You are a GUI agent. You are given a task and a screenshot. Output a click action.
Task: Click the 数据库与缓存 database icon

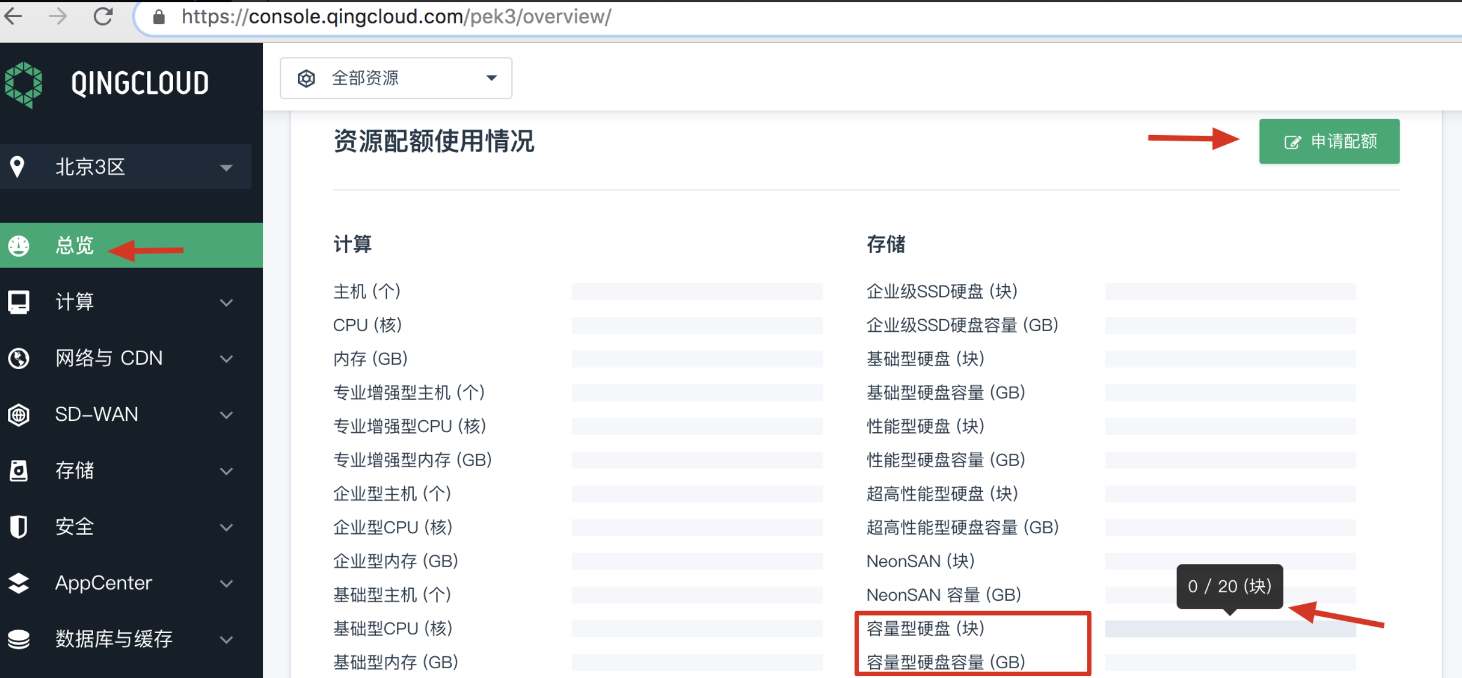19,639
